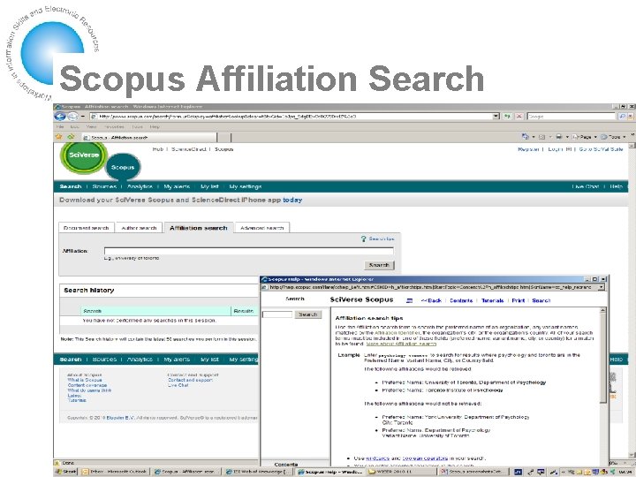Open My alerts in top navigation bar

(177, 186)
